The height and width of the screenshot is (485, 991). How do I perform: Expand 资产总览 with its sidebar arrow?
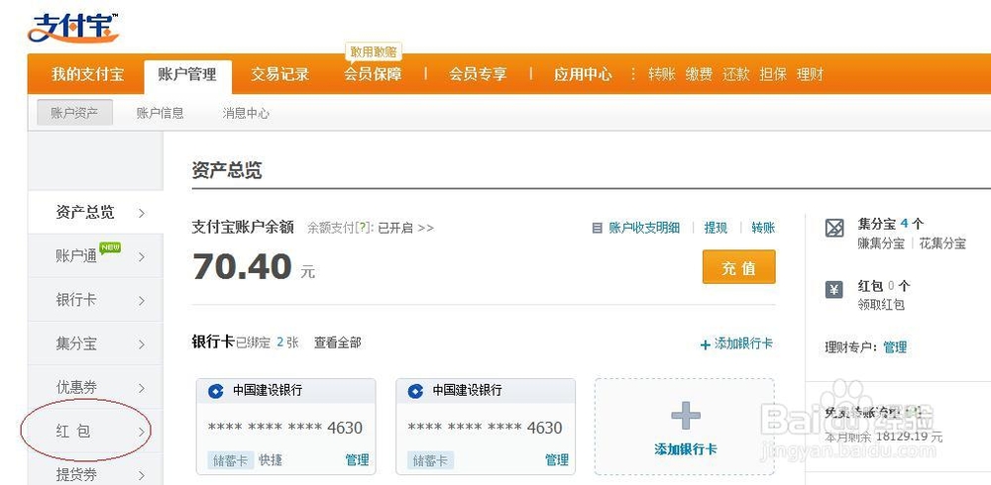pos(142,213)
